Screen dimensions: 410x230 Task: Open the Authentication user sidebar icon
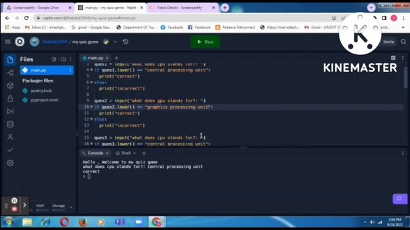point(10,137)
